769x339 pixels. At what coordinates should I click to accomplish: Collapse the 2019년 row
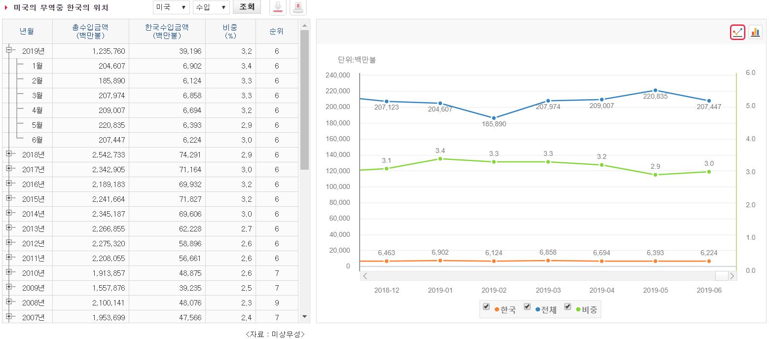tap(8, 50)
